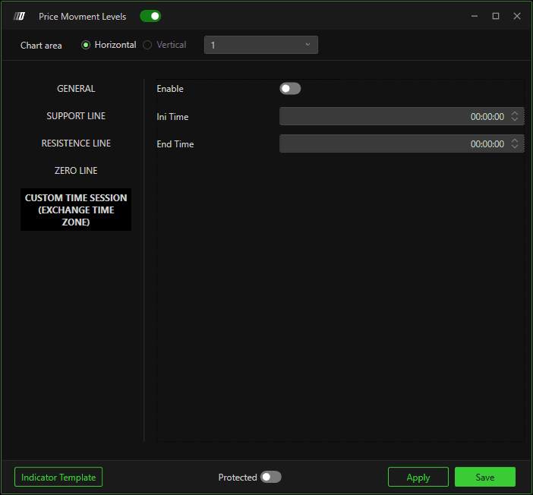
Task: Turn on the Enable custom session toggle
Action: pyautogui.click(x=290, y=89)
